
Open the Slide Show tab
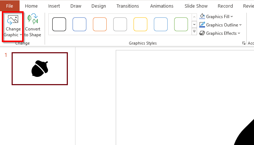196,6
